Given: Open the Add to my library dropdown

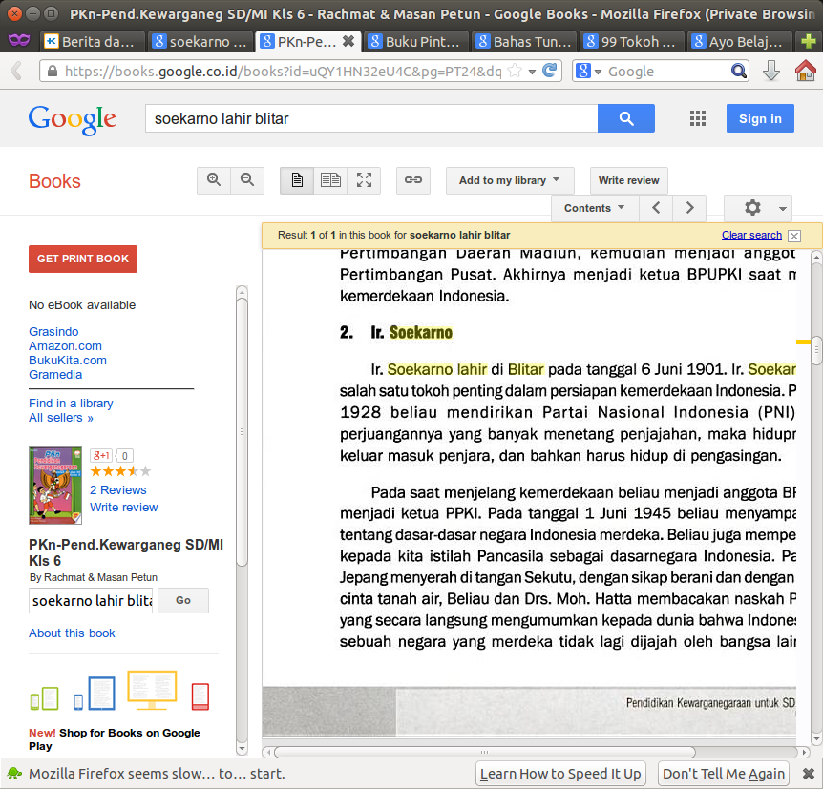Looking at the screenshot, I should coord(510,180).
